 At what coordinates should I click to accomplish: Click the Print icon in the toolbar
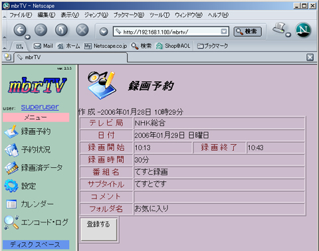(280, 29)
